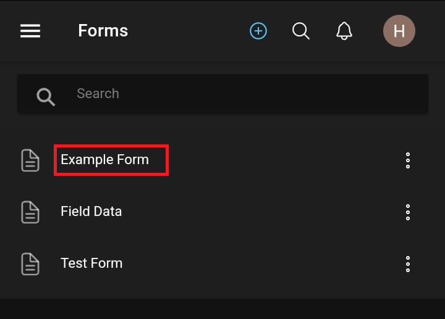
Task: Open the notifications bell
Action: pos(344,31)
